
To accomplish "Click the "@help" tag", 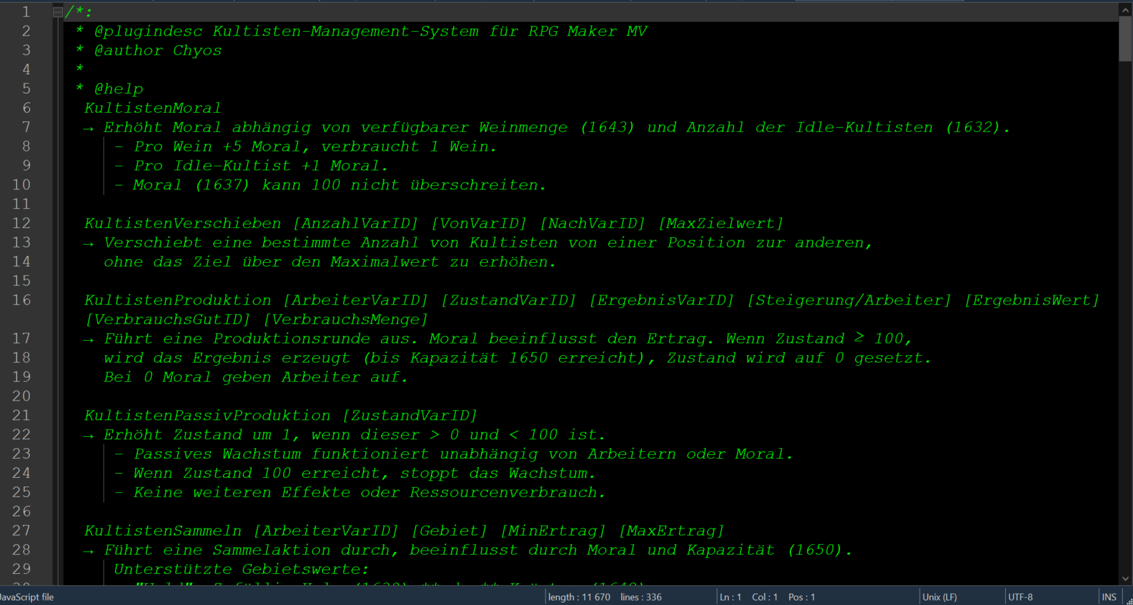I will click(118, 89).
